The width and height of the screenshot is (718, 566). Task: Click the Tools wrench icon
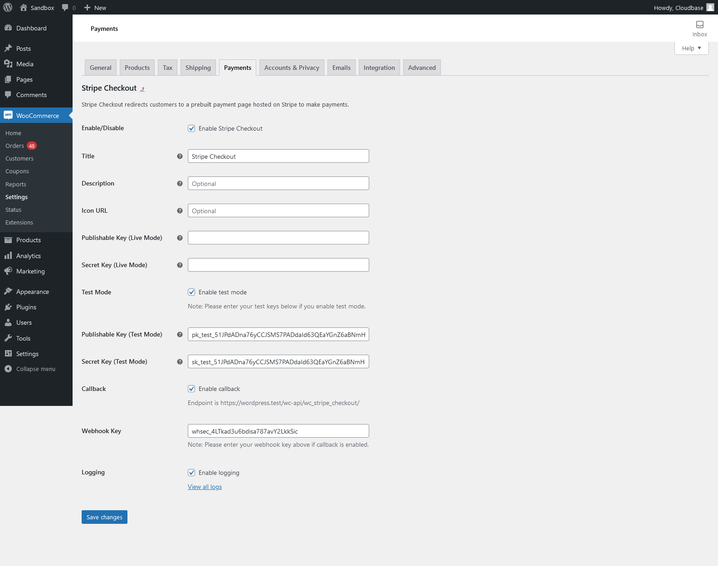pyautogui.click(x=8, y=338)
